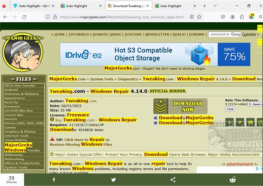Switch to the first 'Auto Highlight – Get' tab

coord(33,6)
